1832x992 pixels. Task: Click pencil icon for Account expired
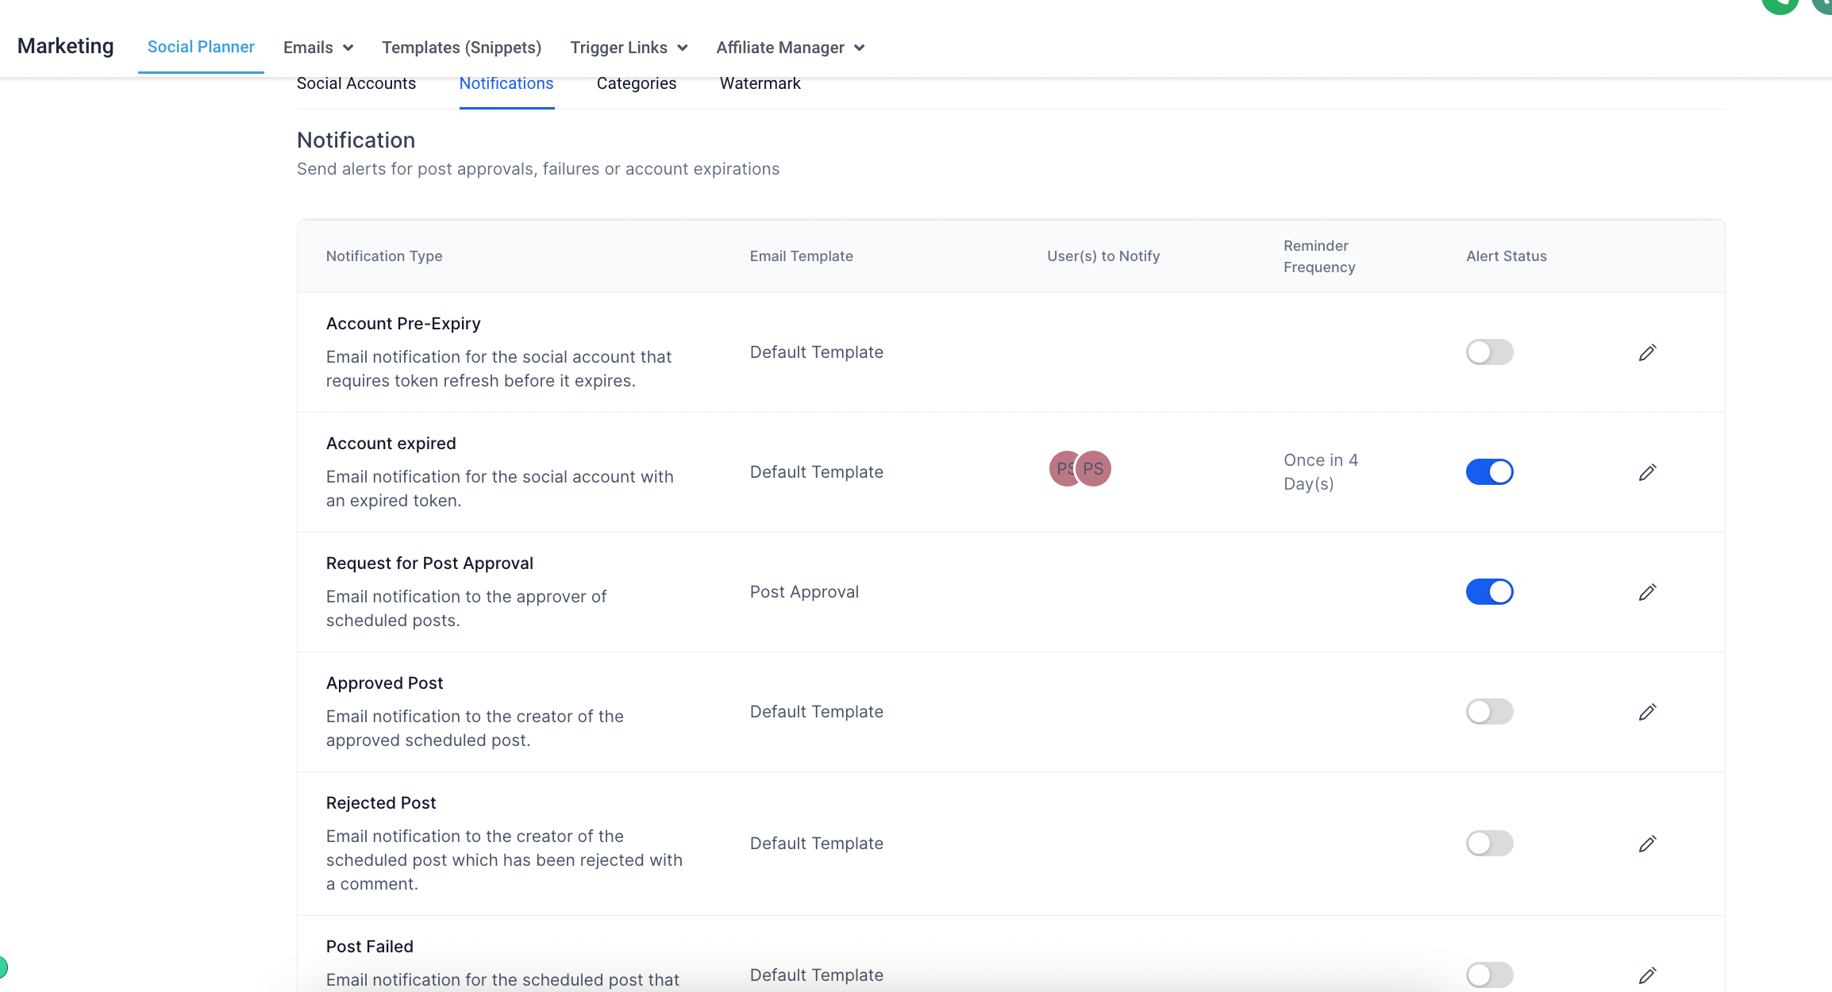click(1647, 472)
